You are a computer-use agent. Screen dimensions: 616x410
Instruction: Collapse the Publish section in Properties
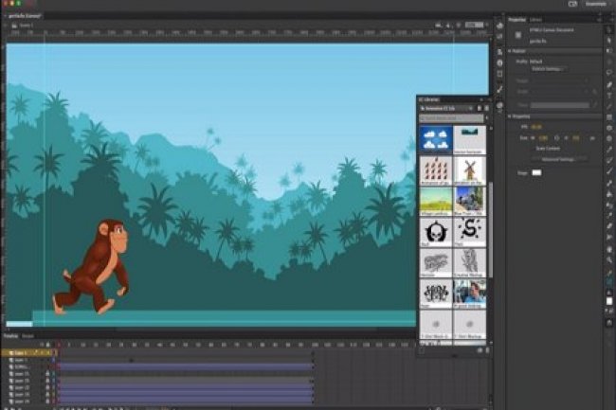tap(512, 51)
